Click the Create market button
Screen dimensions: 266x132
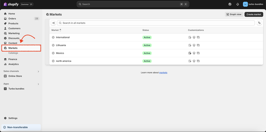[x=254, y=14]
